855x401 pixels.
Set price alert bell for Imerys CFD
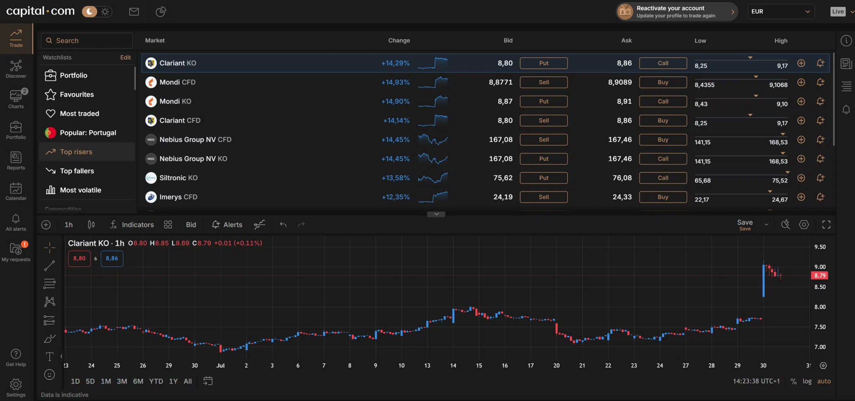coord(820,197)
